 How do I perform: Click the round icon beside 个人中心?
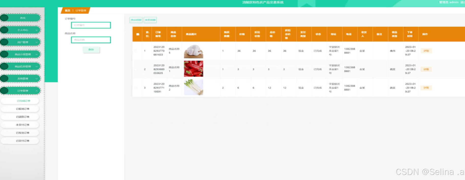[4, 30]
